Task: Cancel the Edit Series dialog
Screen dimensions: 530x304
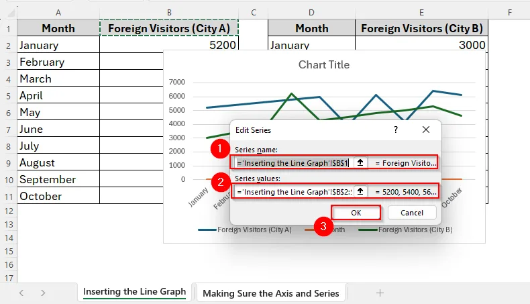Action: click(x=412, y=213)
